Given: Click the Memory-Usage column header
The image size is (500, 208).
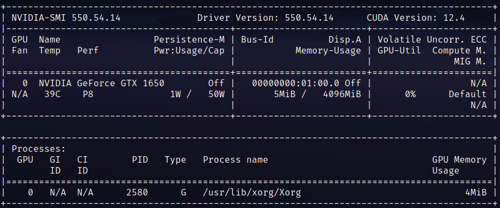Looking at the screenshot, I should click(x=328, y=51).
